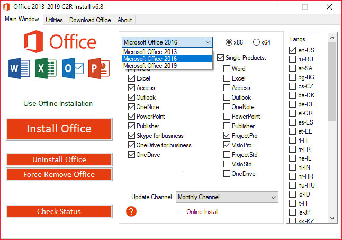Click the Word app icon
This screenshot has width=342, height=240.
tap(19, 68)
